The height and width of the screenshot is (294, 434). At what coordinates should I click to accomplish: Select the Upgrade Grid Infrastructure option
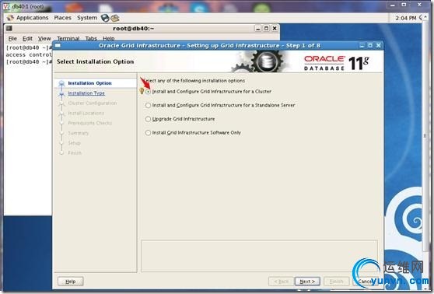click(x=149, y=119)
